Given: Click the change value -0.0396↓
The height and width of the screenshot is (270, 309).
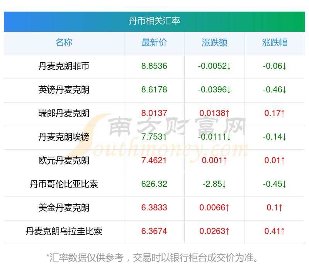Looking at the screenshot, I should [214, 90].
